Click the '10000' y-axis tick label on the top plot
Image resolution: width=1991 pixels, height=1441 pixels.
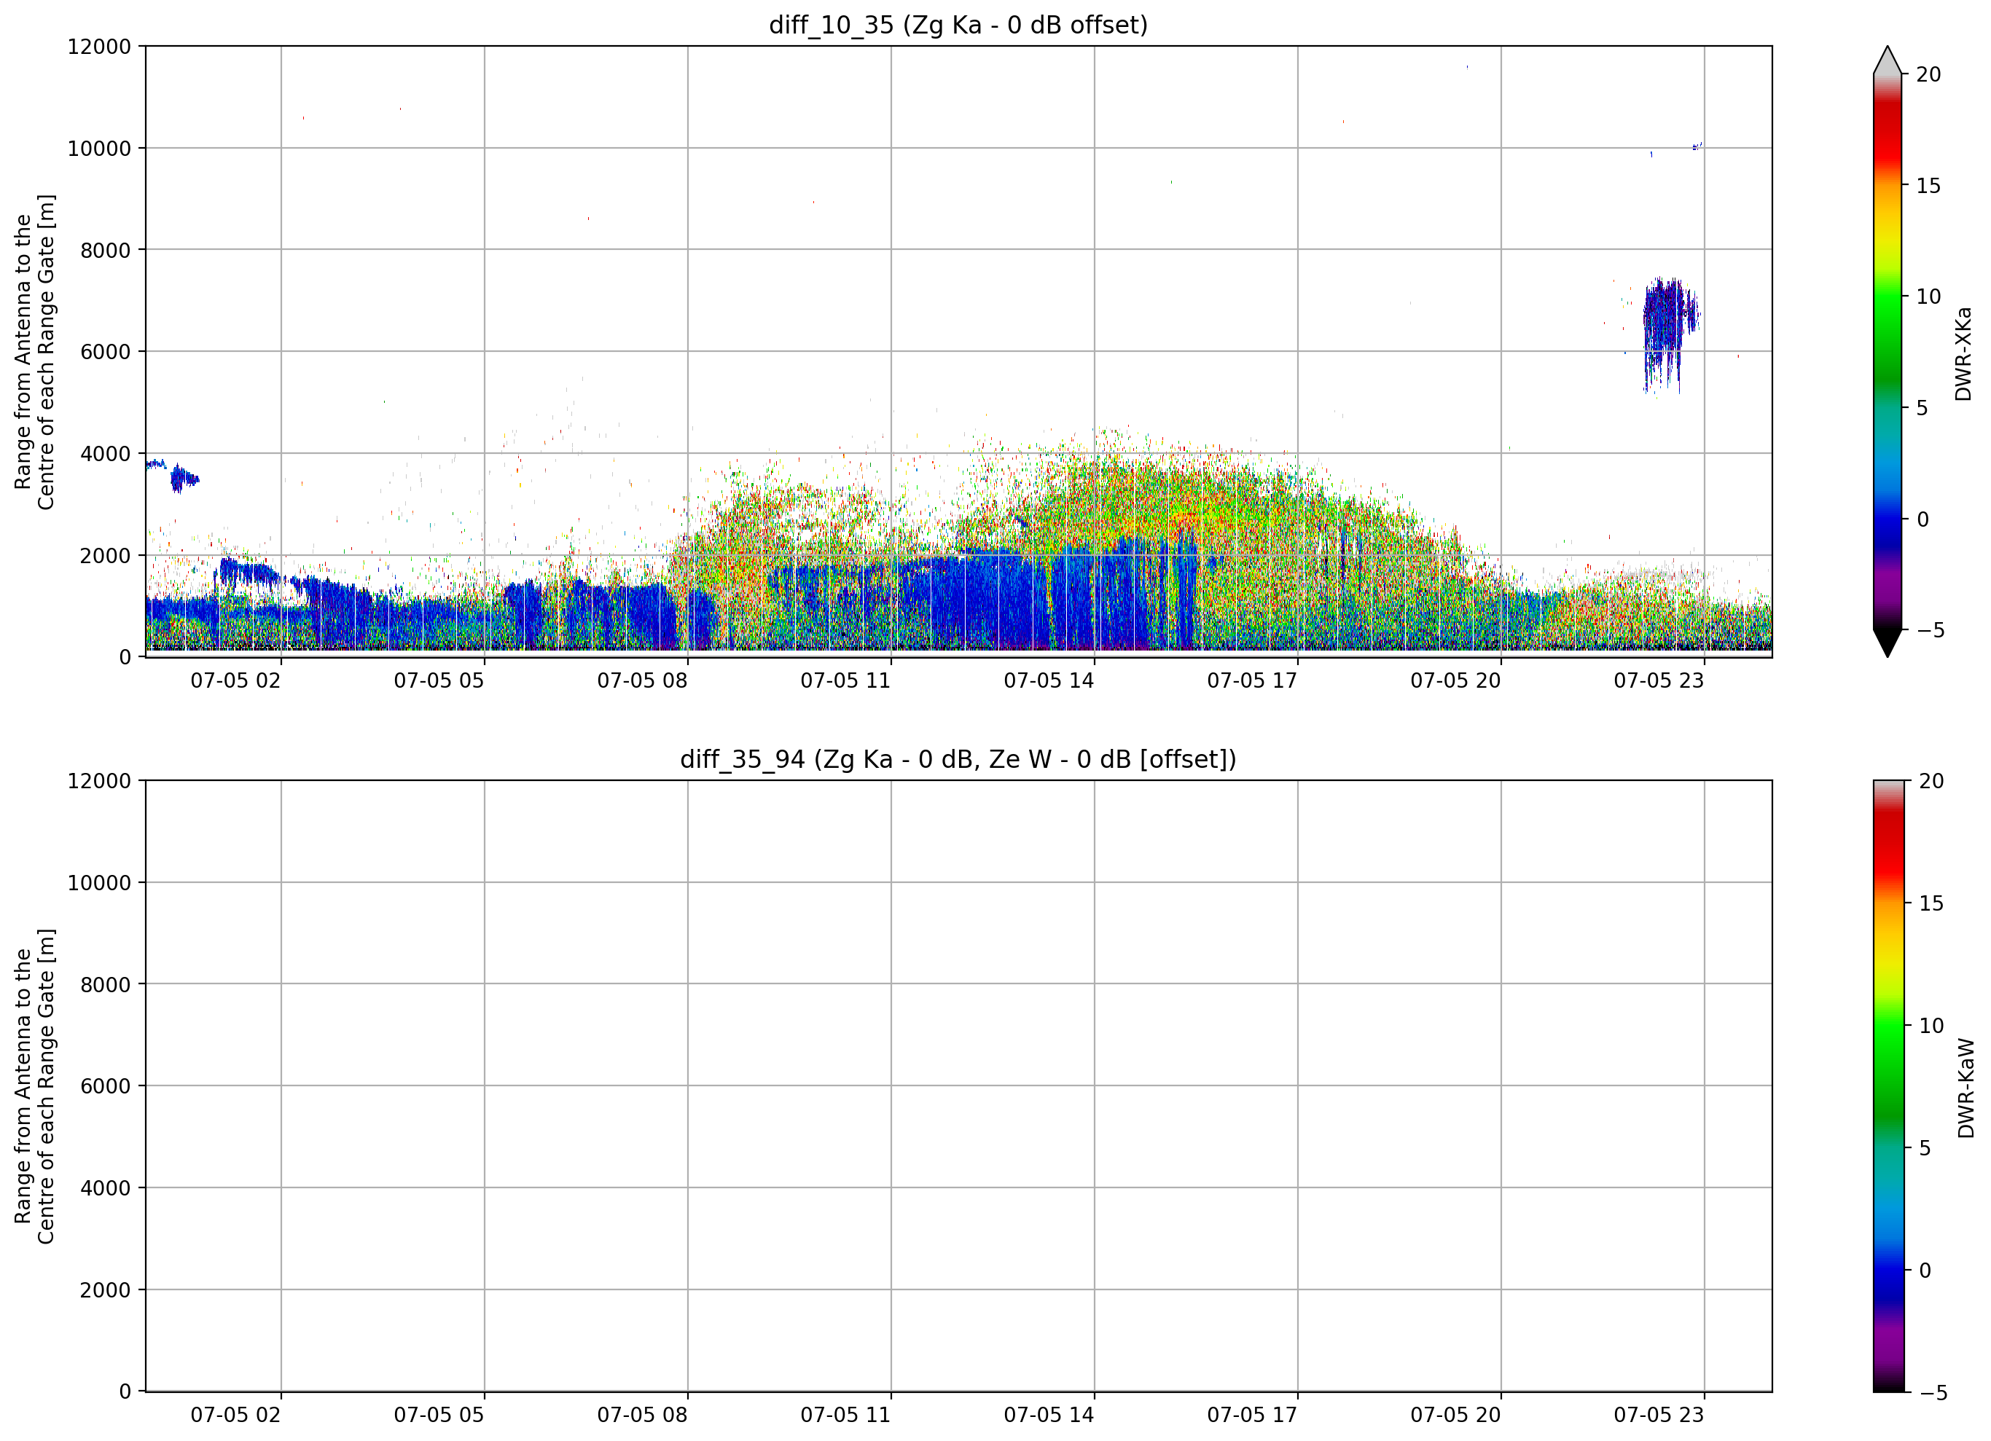coord(99,149)
